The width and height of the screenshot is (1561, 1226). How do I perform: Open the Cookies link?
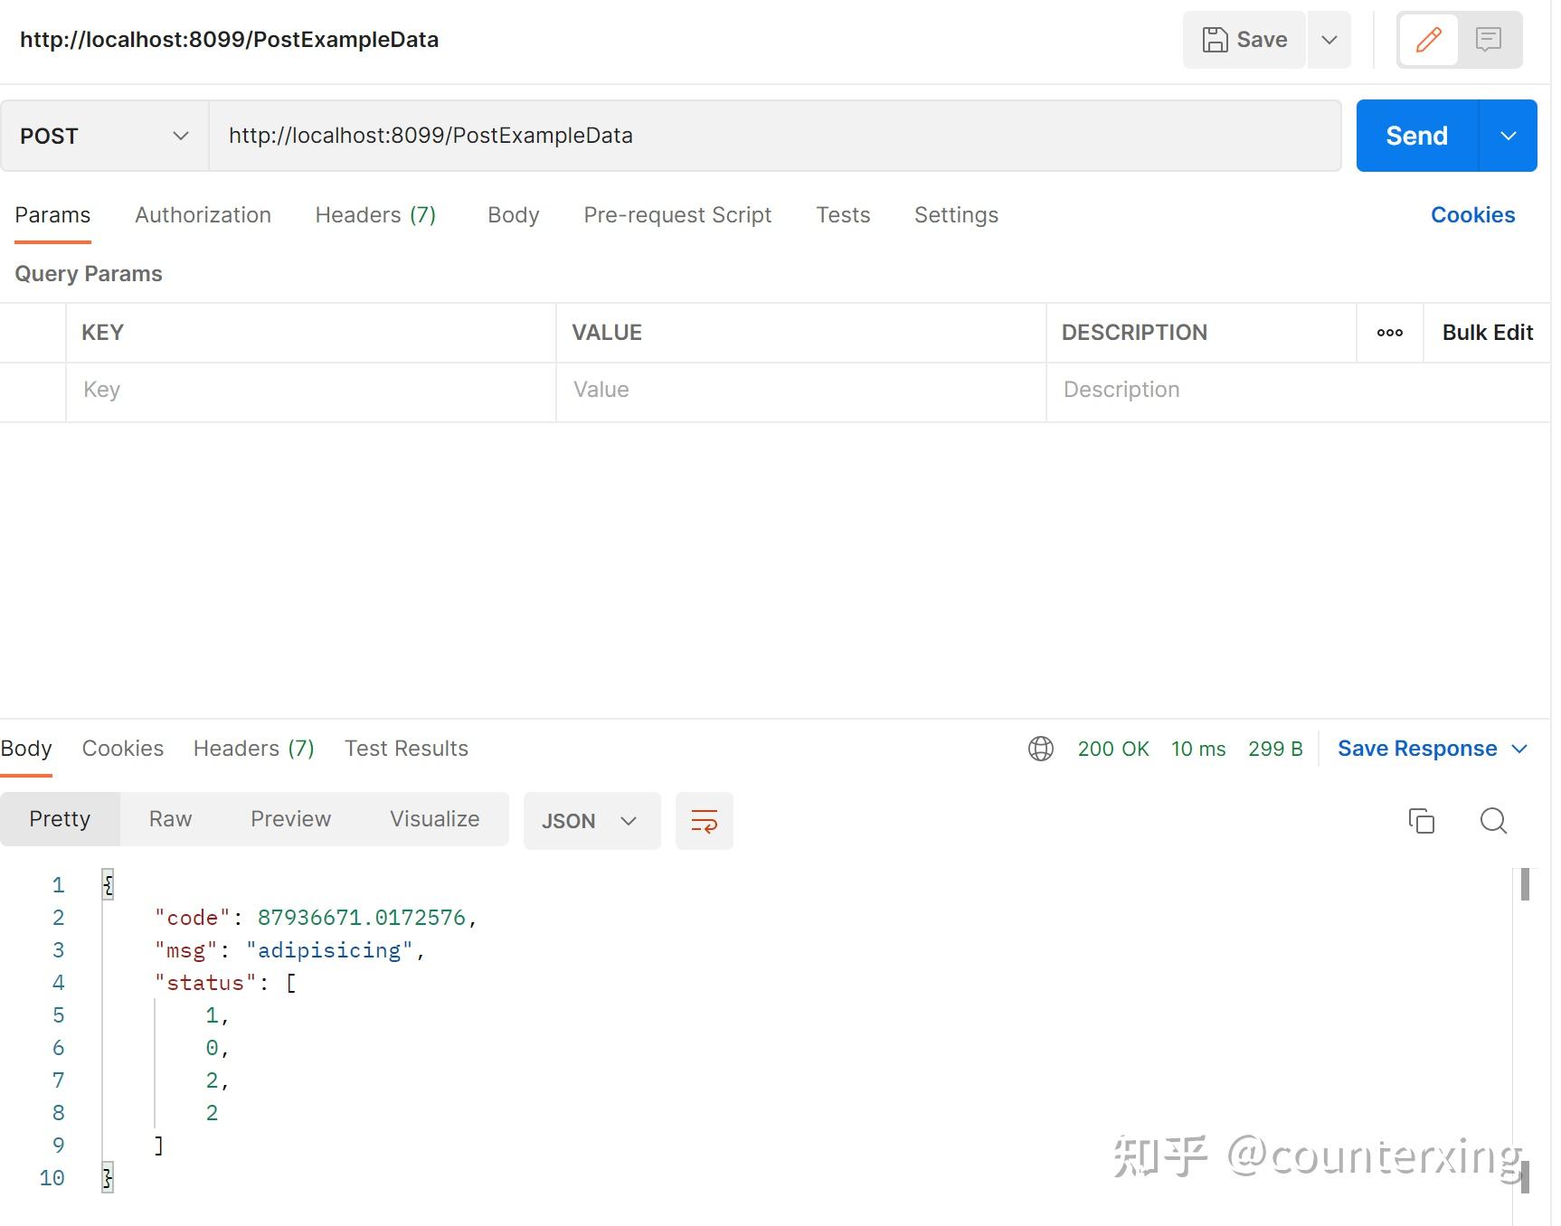click(1471, 215)
